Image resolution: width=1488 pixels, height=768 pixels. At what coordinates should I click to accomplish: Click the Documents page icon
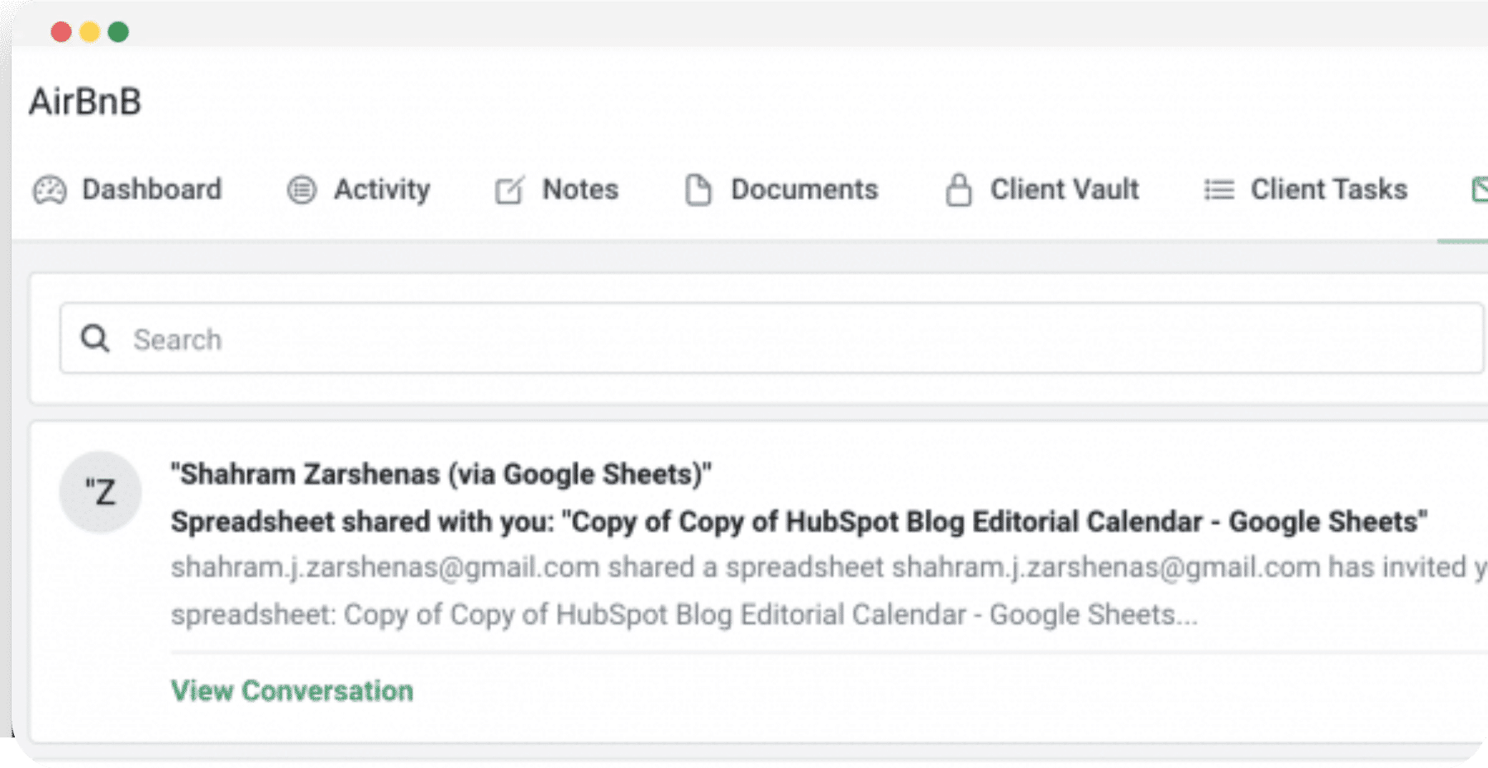pos(699,190)
